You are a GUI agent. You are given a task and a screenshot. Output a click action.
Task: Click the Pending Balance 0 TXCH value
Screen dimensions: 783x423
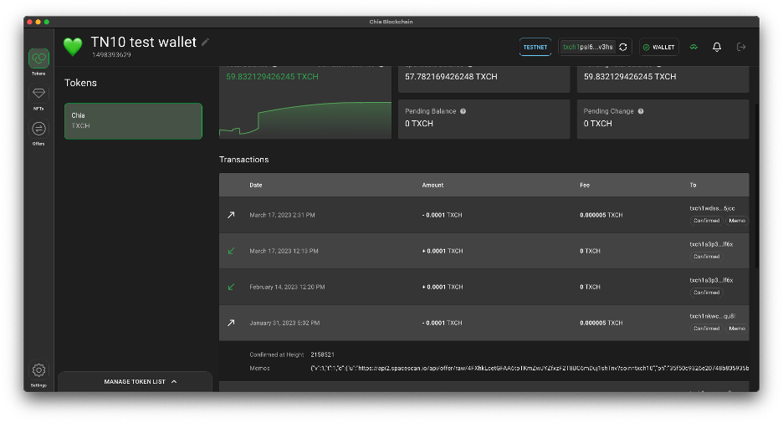click(419, 124)
